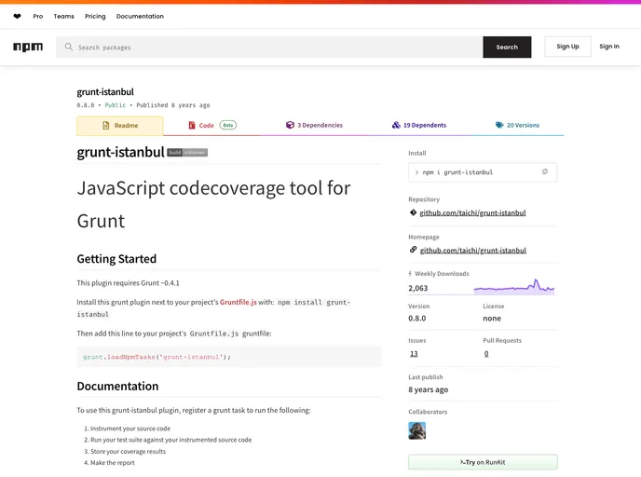
Task: Click list item 'Store your coverage results'
Action: point(128,451)
